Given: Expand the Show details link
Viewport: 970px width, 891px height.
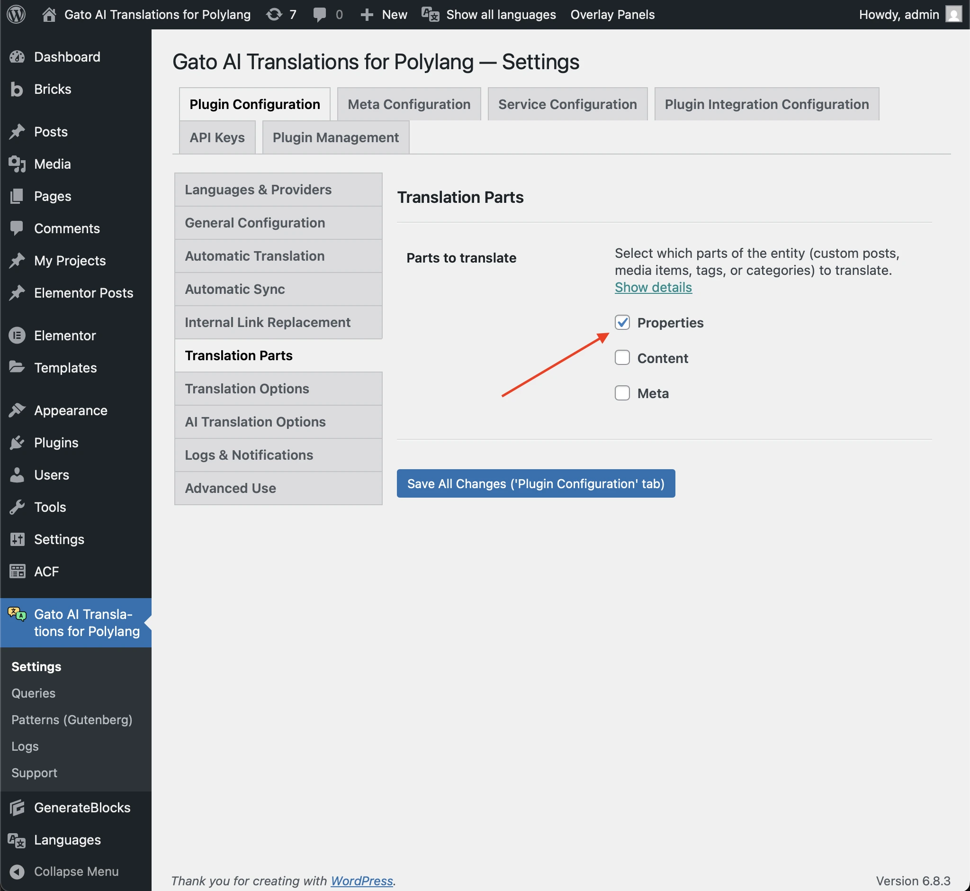Looking at the screenshot, I should [653, 287].
